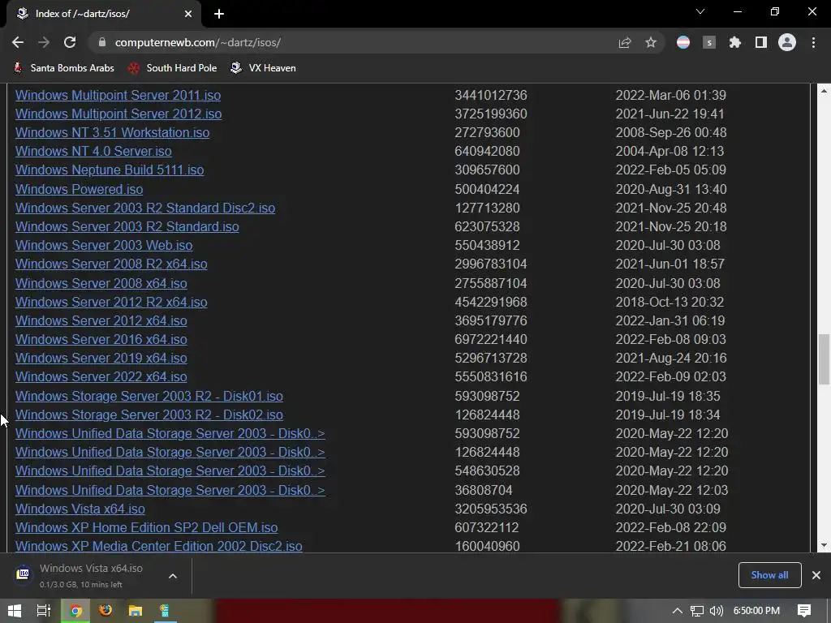The height and width of the screenshot is (623, 831).
Task: Close the downloads bar
Action: (x=816, y=575)
